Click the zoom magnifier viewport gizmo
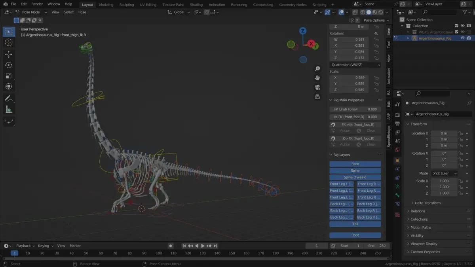The width and height of the screenshot is (475, 267). [x=317, y=69]
